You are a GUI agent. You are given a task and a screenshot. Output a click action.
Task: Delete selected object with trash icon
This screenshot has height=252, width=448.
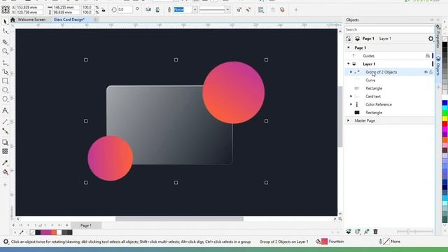tap(375, 232)
